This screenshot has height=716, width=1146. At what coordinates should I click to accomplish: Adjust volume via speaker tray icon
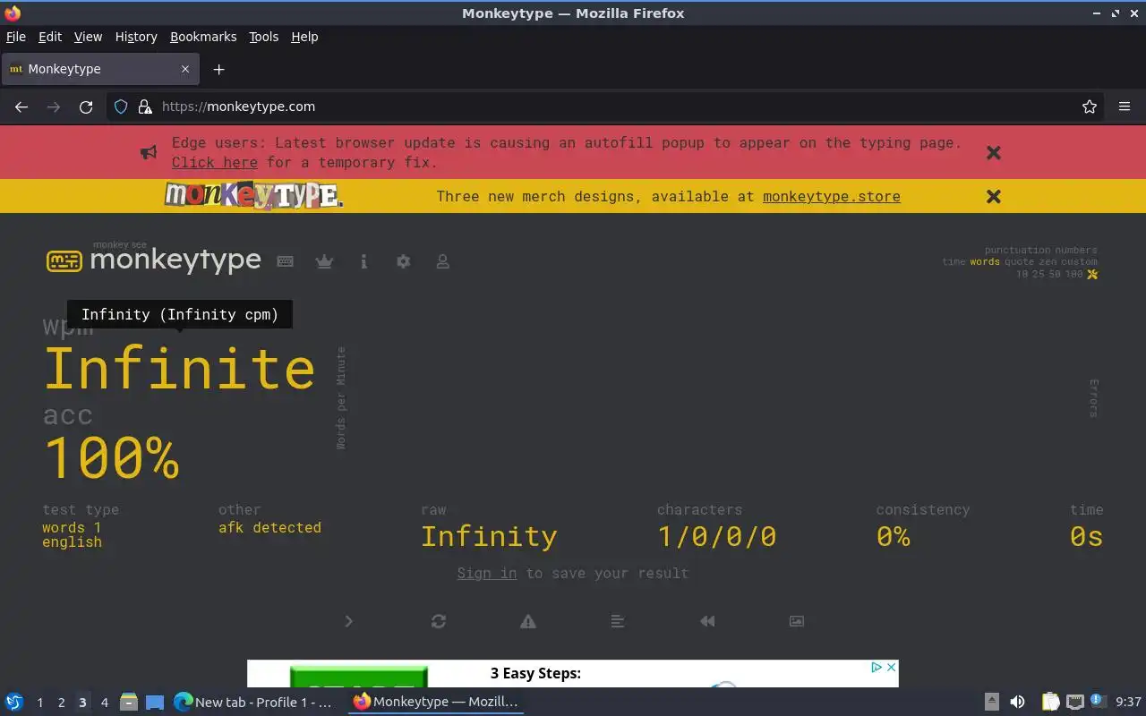pos(1017,703)
